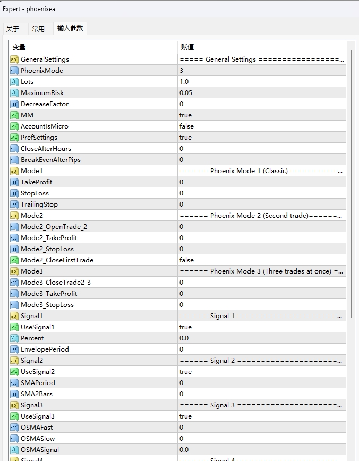The height and width of the screenshot is (461, 359).
Task: Click the integer icon beside PhoenixMode
Action: (14, 71)
